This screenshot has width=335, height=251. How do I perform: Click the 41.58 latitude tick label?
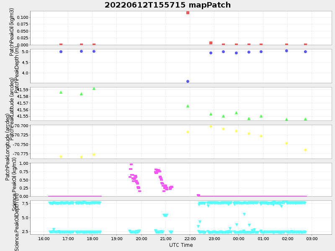(x=23, y=97)
